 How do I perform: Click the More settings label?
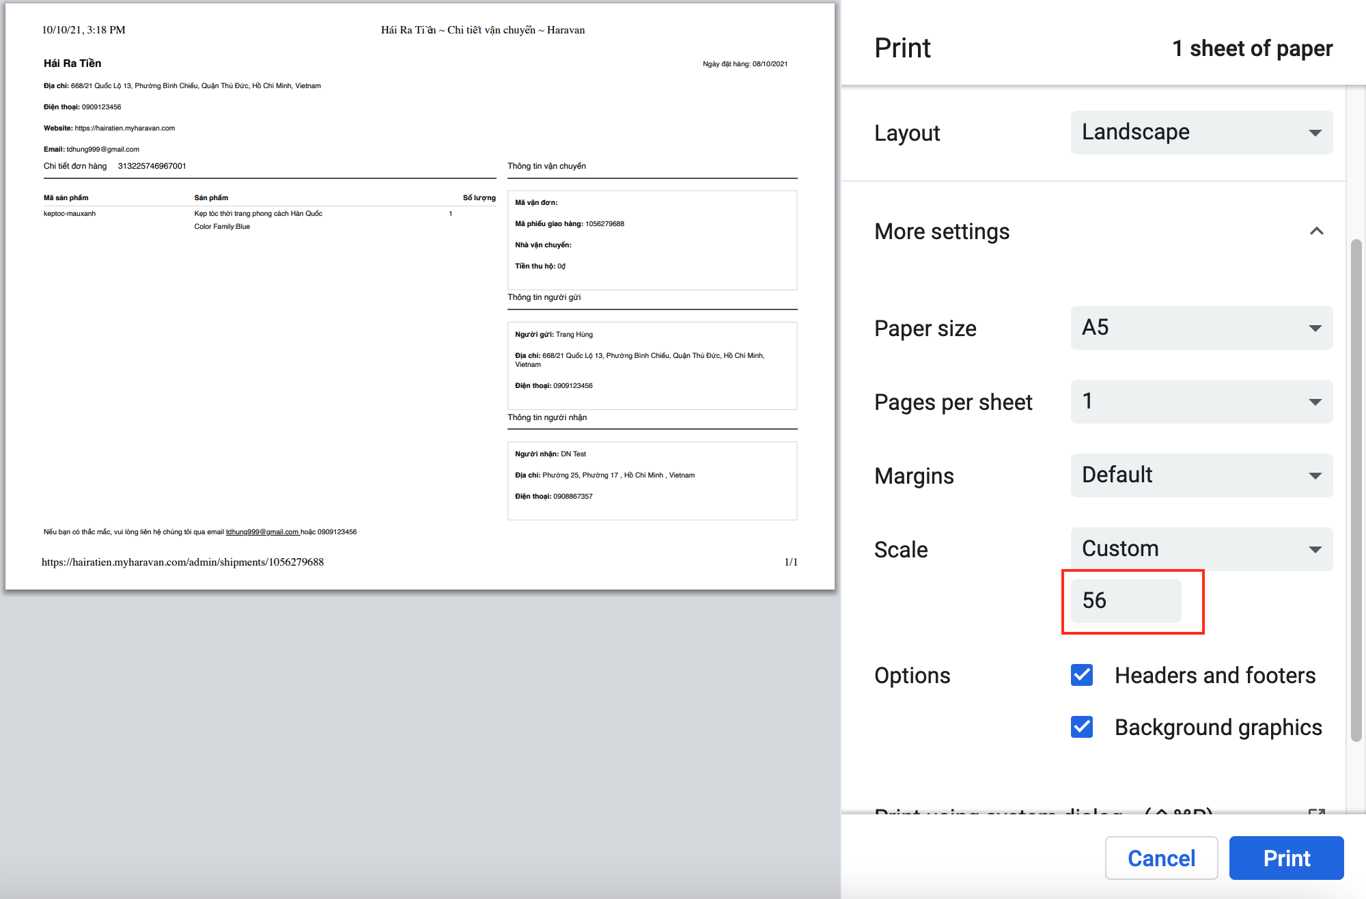coord(942,232)
